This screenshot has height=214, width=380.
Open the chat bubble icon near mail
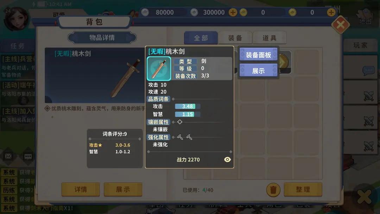coord(28,156)
